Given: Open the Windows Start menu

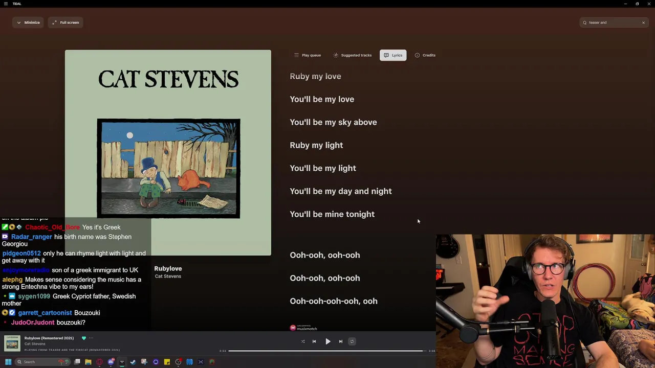Looking at the screenshot, I should 8,362.
